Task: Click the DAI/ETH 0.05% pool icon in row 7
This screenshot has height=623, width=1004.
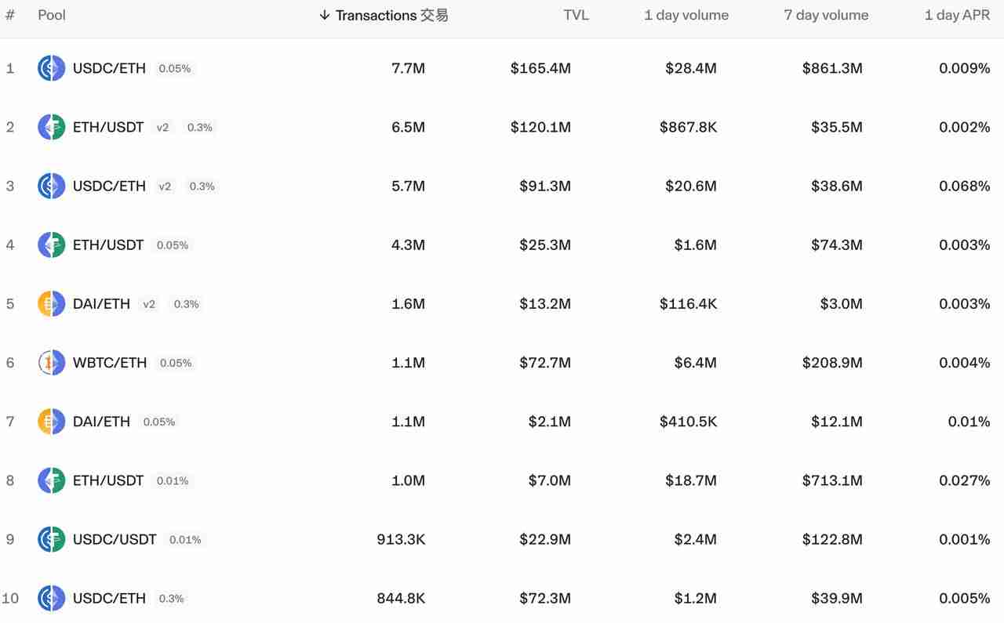Action: tap(50, 421)
